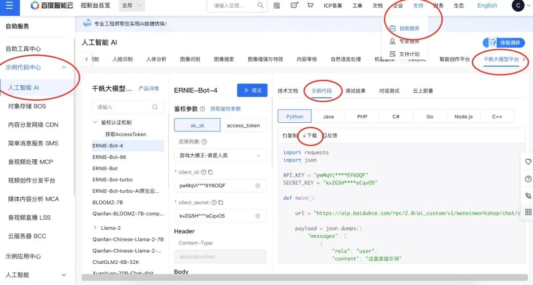Image resolution: width=533 pixels, height=285 pixels.
Task: Switch to 调试结果 tab
Action: tap(355, 91)
